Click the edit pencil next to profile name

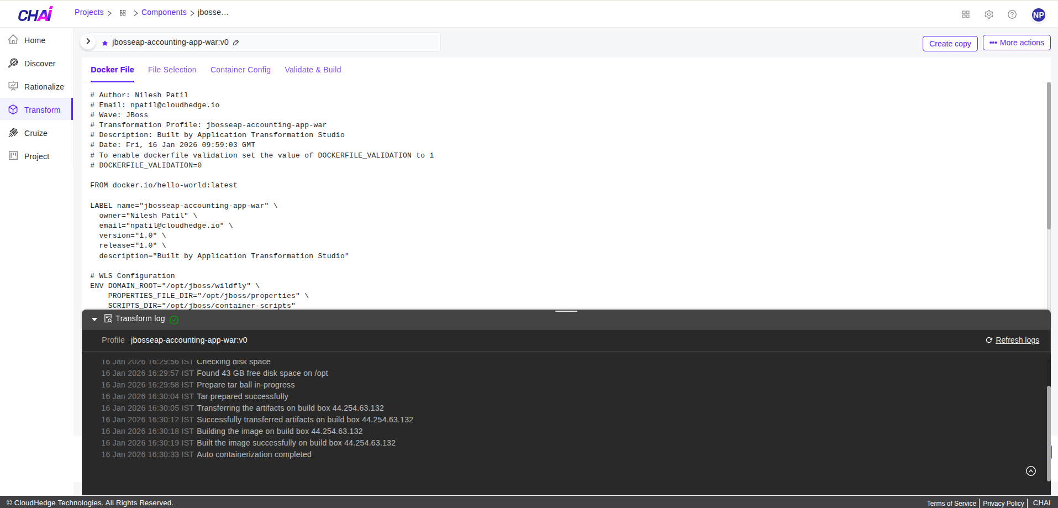point(236,43)
